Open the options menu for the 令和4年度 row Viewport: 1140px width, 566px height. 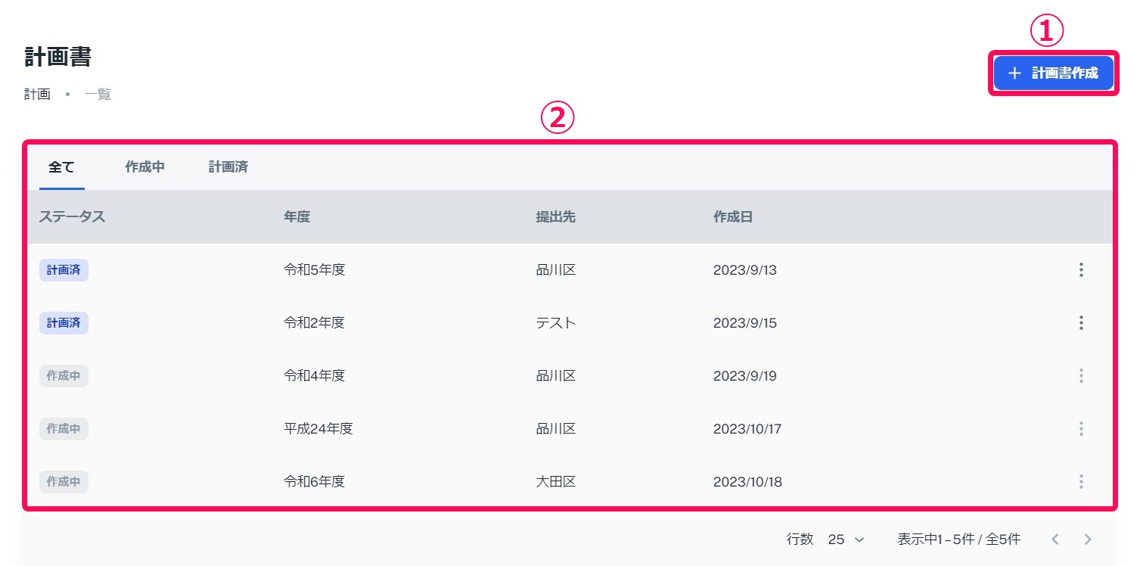[x=1081, y=376]
